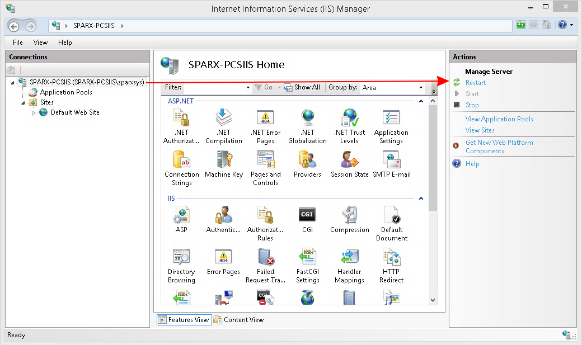Click the View Application Pools link
This screenshot has width=582, height=345.
point(499,119)
